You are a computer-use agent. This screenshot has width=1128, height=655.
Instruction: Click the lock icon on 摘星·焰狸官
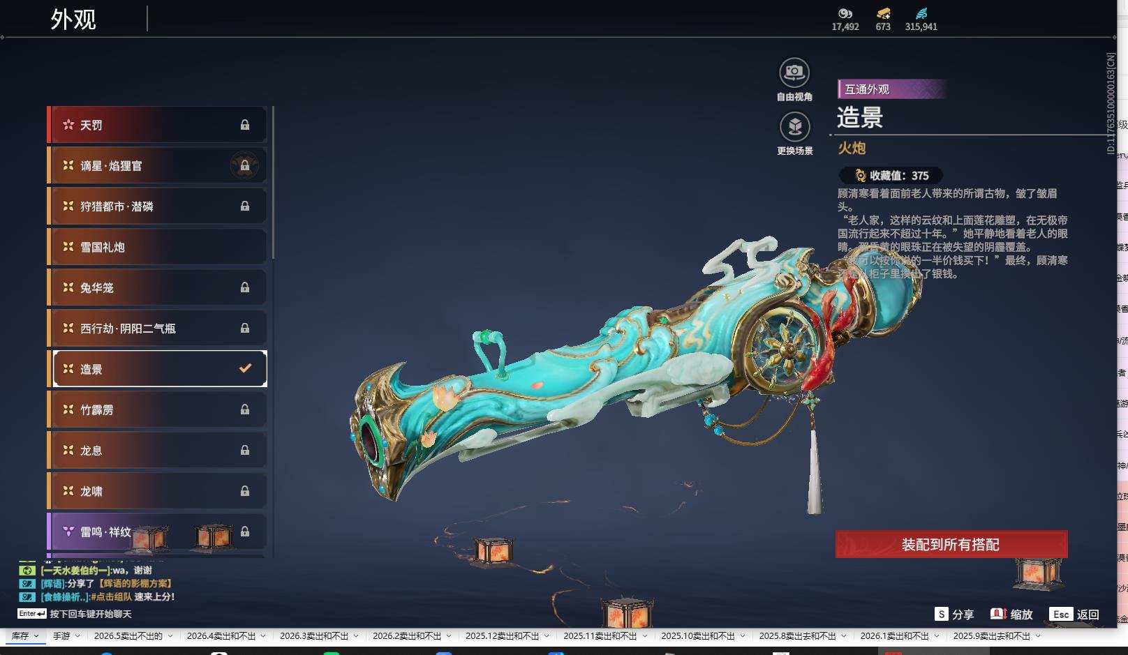(245, 165)
